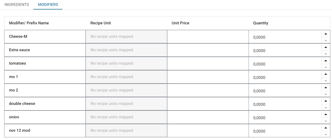
Task: Select Quantity input for nov 12 mod
Action: coord(284,131)
